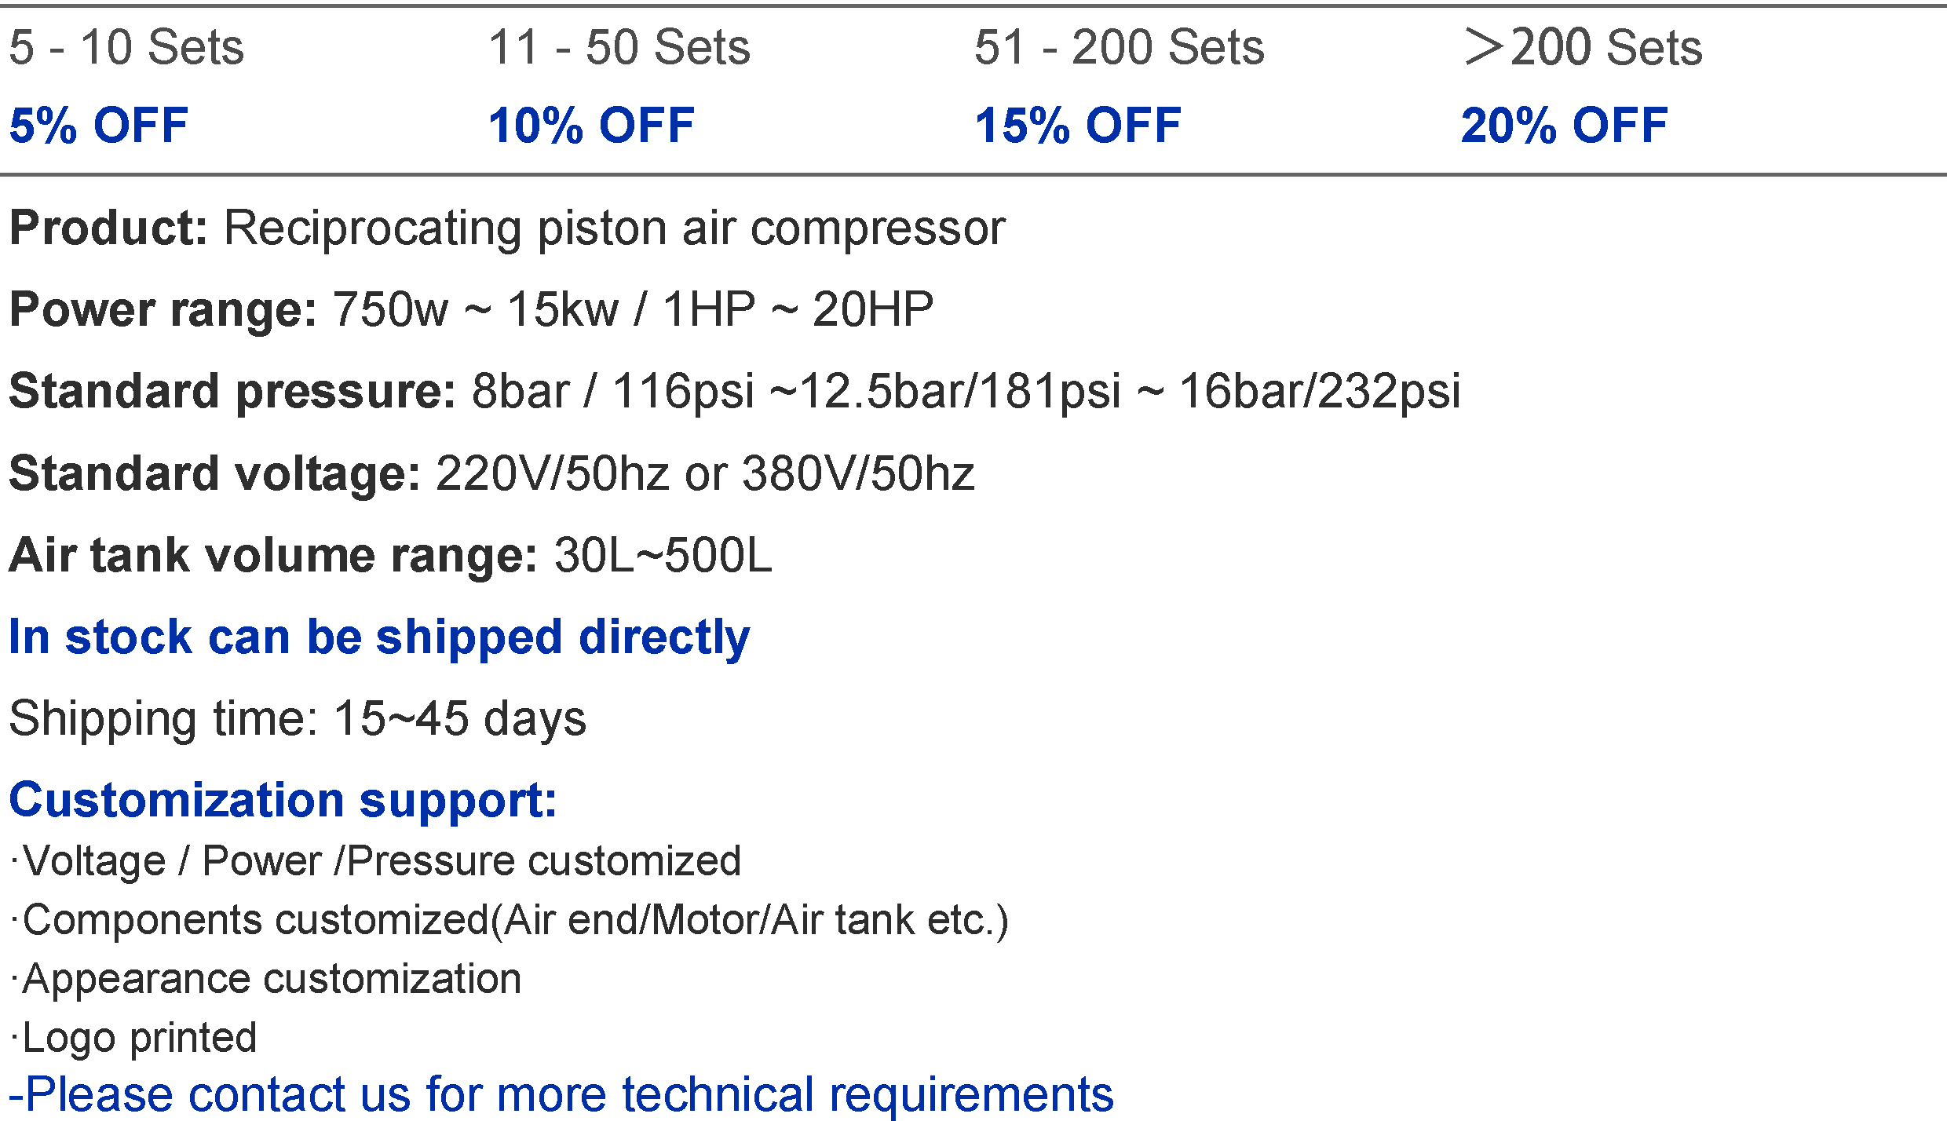Image resolution: width=1947 pixels, height=1121 pixels.
Task: Click the 11 - 50 Sets tier
Action: (x=619, y=47)
